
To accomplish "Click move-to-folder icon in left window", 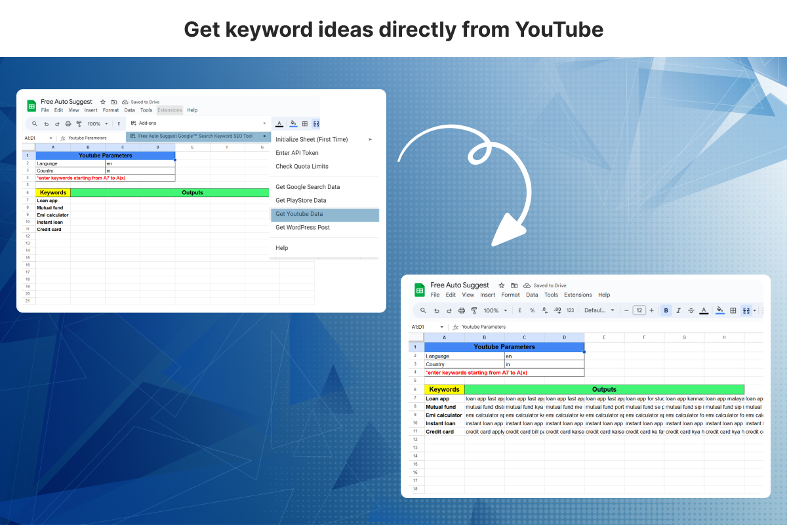I will pyautogui.click(x=114, y=102).
